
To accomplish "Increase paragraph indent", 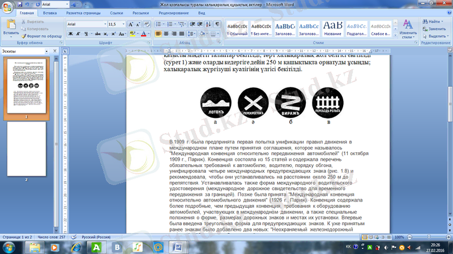I will point(200,24).
